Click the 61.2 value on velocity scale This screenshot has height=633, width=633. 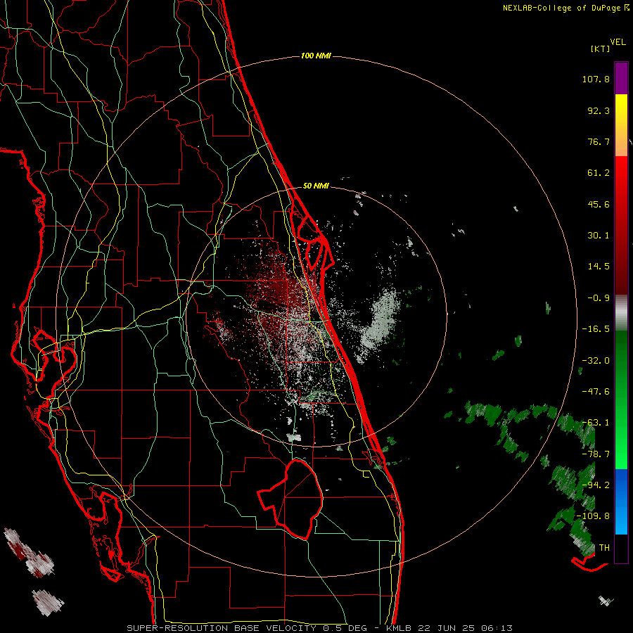point(599,173)
